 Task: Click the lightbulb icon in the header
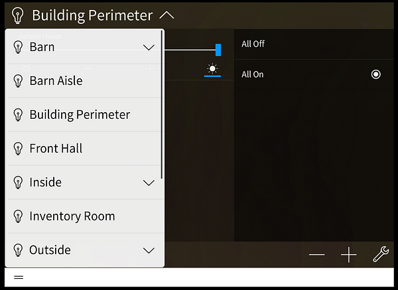(x=18, y=15)
